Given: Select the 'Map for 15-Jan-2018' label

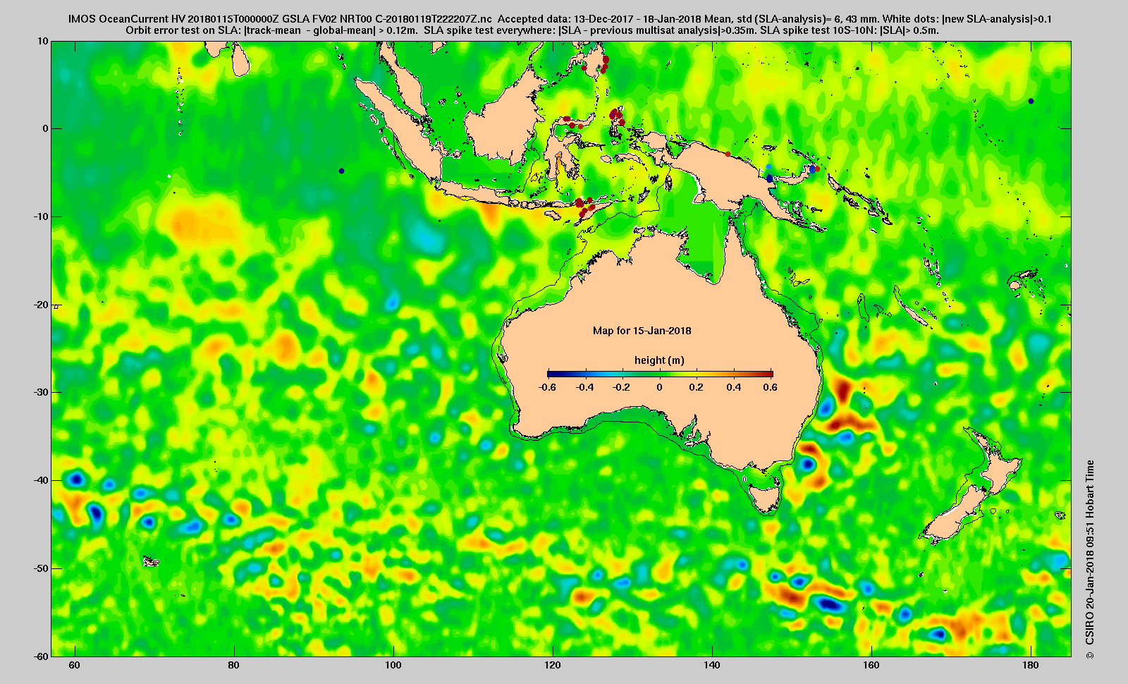Looking at the screenshot, I should (642, 331).
